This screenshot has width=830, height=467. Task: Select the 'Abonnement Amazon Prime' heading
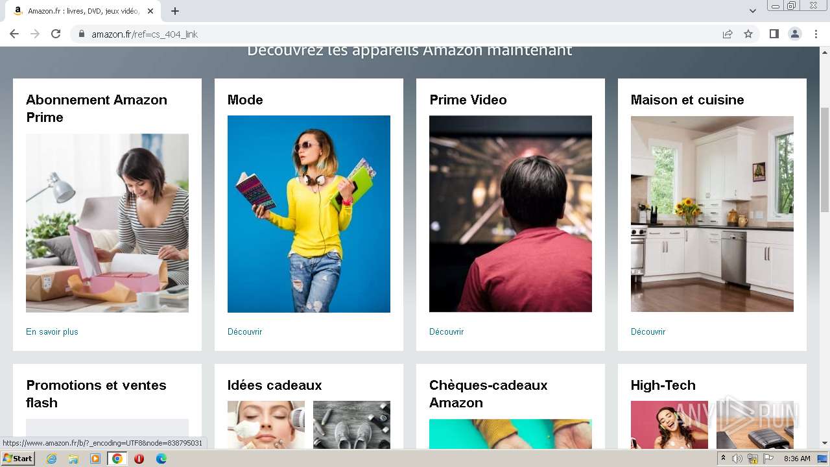(97, 108)
